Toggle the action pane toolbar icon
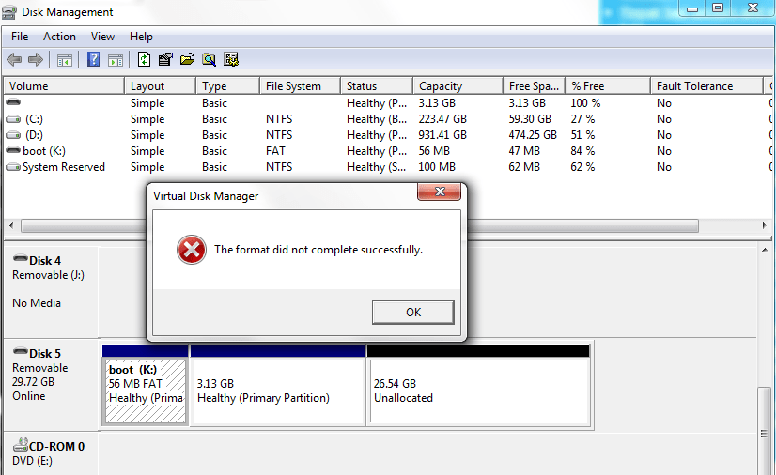Screen dimensions: 776x475 coord(116,60)
